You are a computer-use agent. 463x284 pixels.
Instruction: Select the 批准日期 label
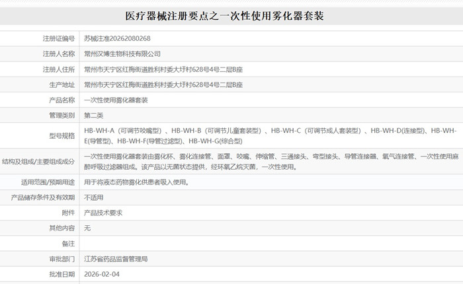62,275
